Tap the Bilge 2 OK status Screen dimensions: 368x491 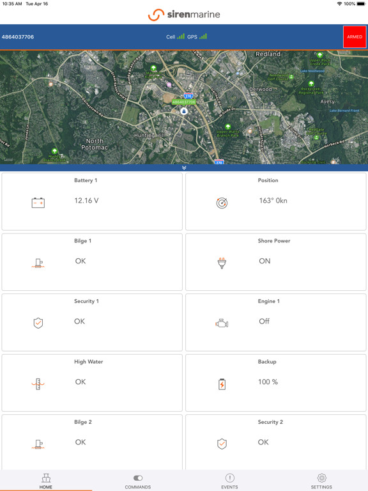point(80,442)
